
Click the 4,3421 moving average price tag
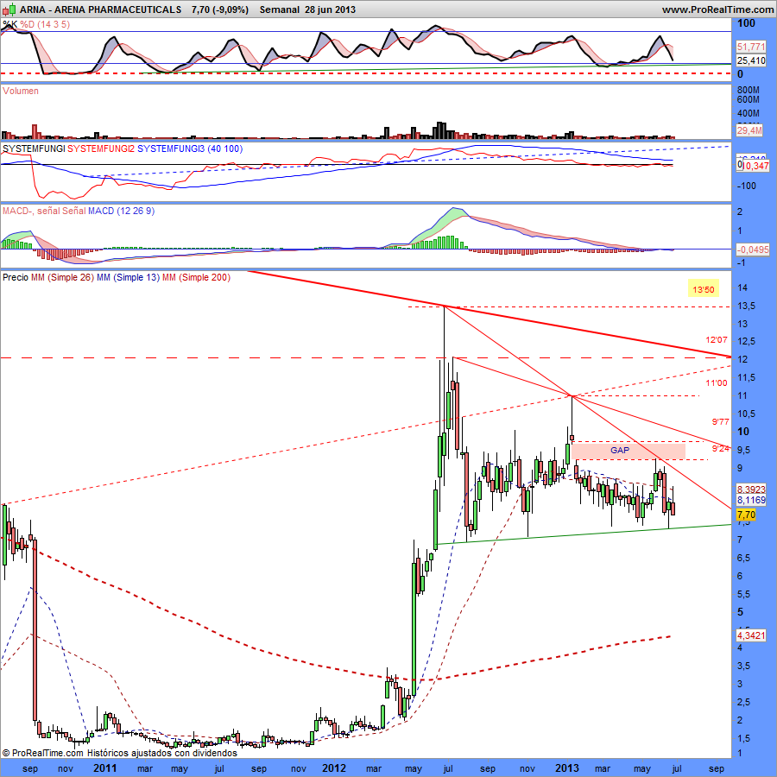pyautogui.click(x=751, y=635)
